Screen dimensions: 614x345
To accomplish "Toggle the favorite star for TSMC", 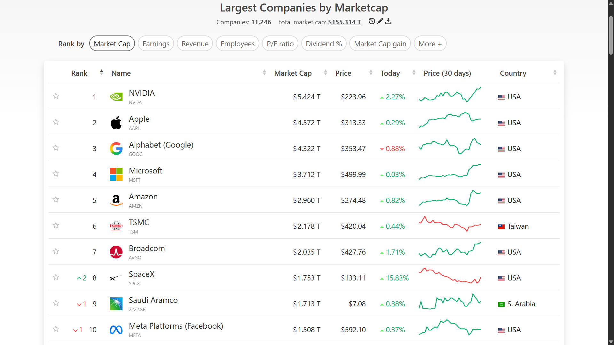I will [56, 226].
